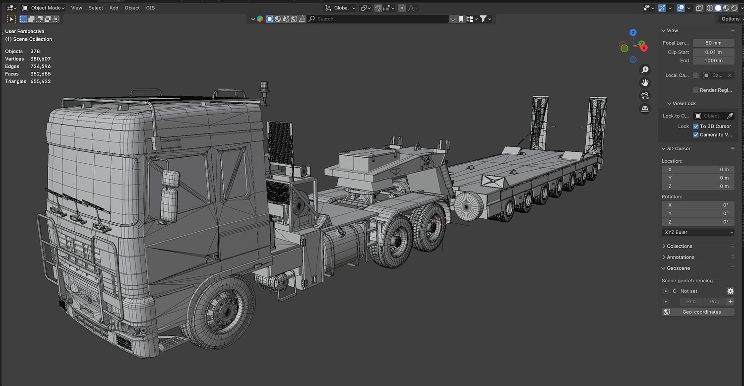
Task: Switch to Wireframe viewport shading
Action: 710,8
